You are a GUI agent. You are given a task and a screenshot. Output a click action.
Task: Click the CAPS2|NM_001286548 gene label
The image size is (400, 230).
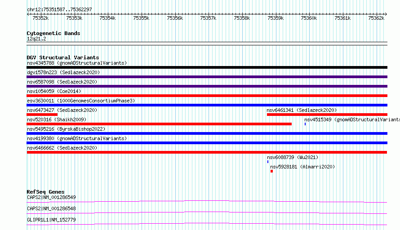point(51,208)
